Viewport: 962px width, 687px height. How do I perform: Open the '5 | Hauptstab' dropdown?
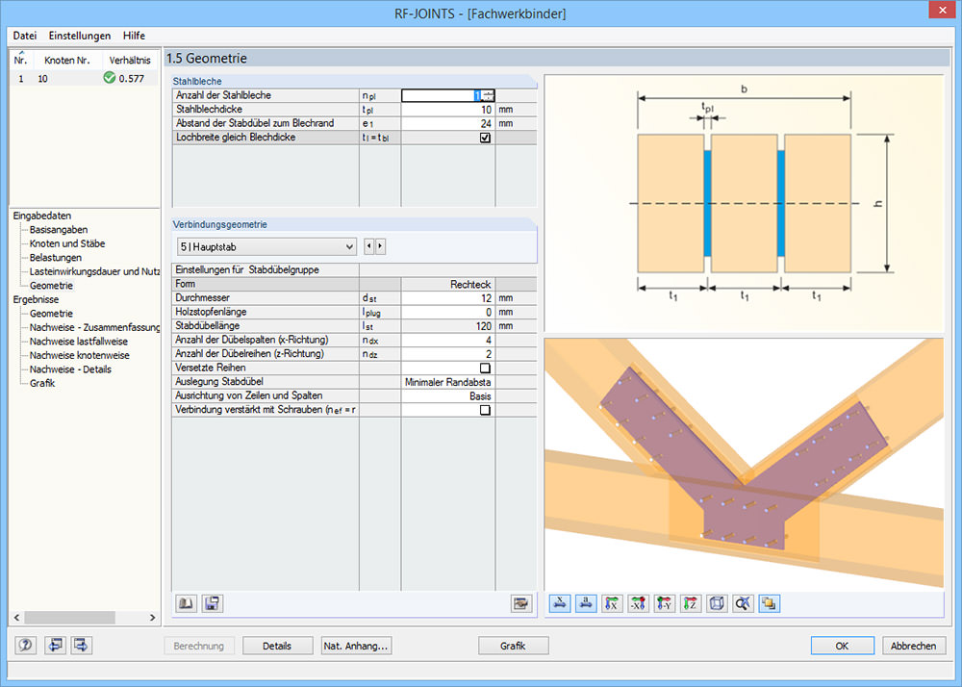[266, 247]
